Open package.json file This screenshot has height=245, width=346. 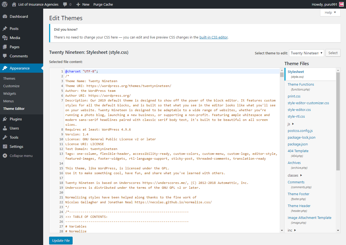[298, 144]
